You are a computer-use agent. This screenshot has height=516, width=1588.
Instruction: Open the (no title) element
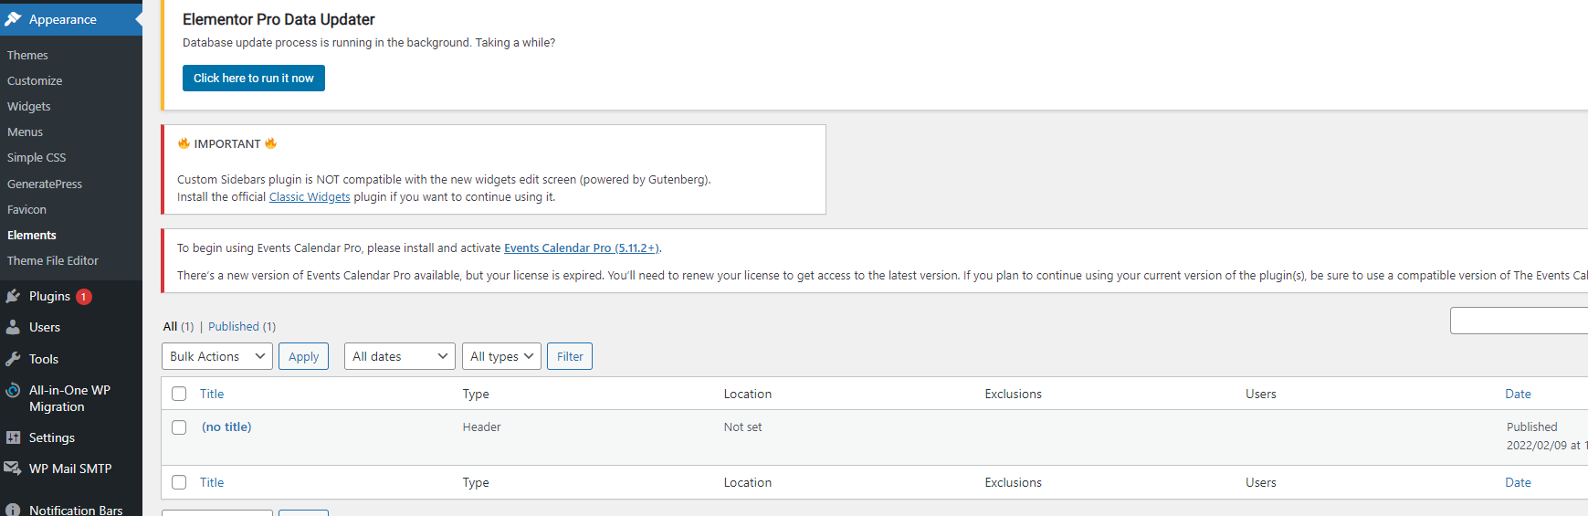pyautogui.click(x=226, y=426)
